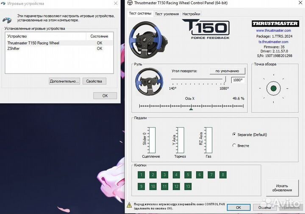Click button indicator 4
This screenshot has width=305, height=214.
coord(176,175)
